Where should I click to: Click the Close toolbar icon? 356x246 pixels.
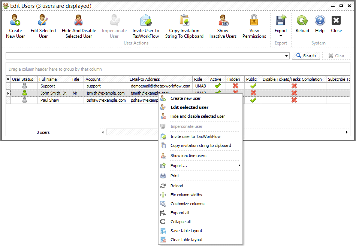(x=336, y=21)
